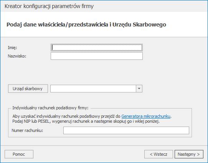The height and width of the screenshot is (163, 208).
Task: Focus the Nazwisko text field
Action: 97,56
